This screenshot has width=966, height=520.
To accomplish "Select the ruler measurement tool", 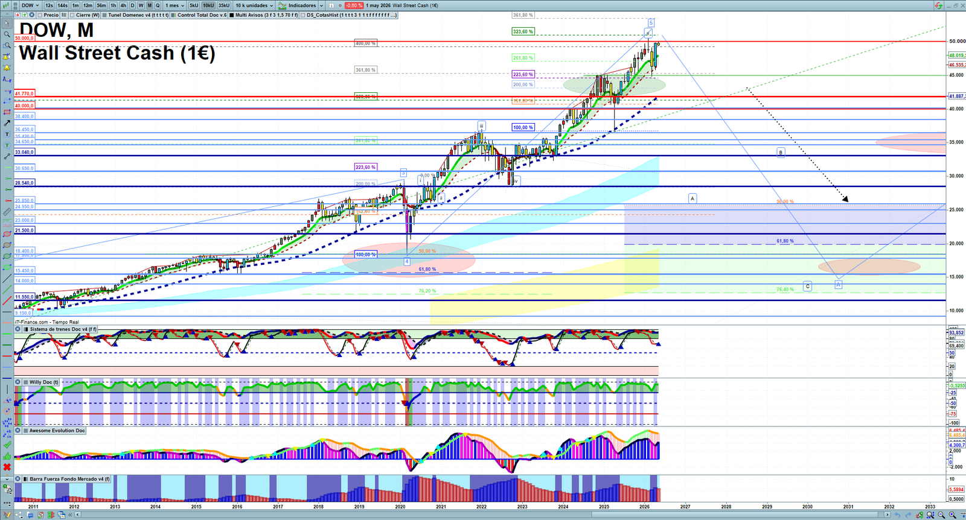I will tap(7, 212).
